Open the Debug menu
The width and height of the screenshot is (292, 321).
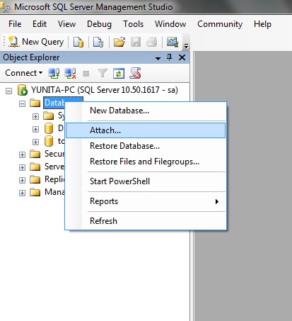coord(99,24)
